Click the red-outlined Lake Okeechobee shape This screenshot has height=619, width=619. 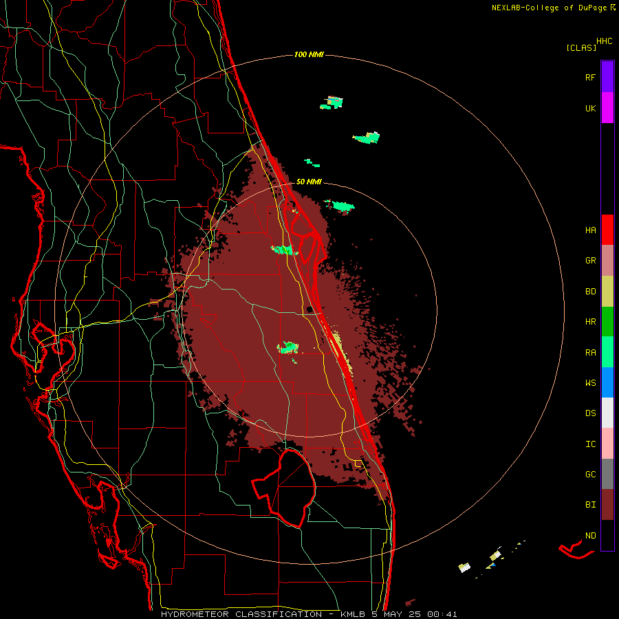coord(284,489)
